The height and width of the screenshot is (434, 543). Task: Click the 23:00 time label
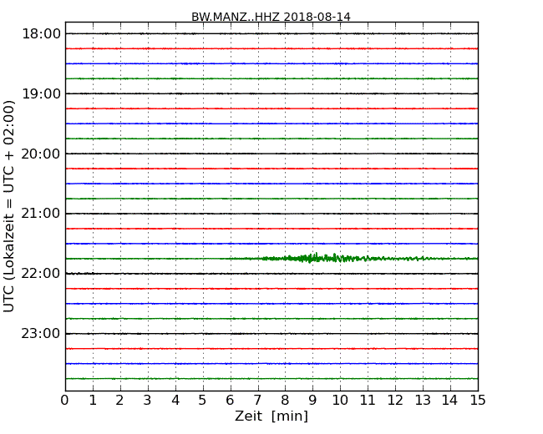(41, 333)
